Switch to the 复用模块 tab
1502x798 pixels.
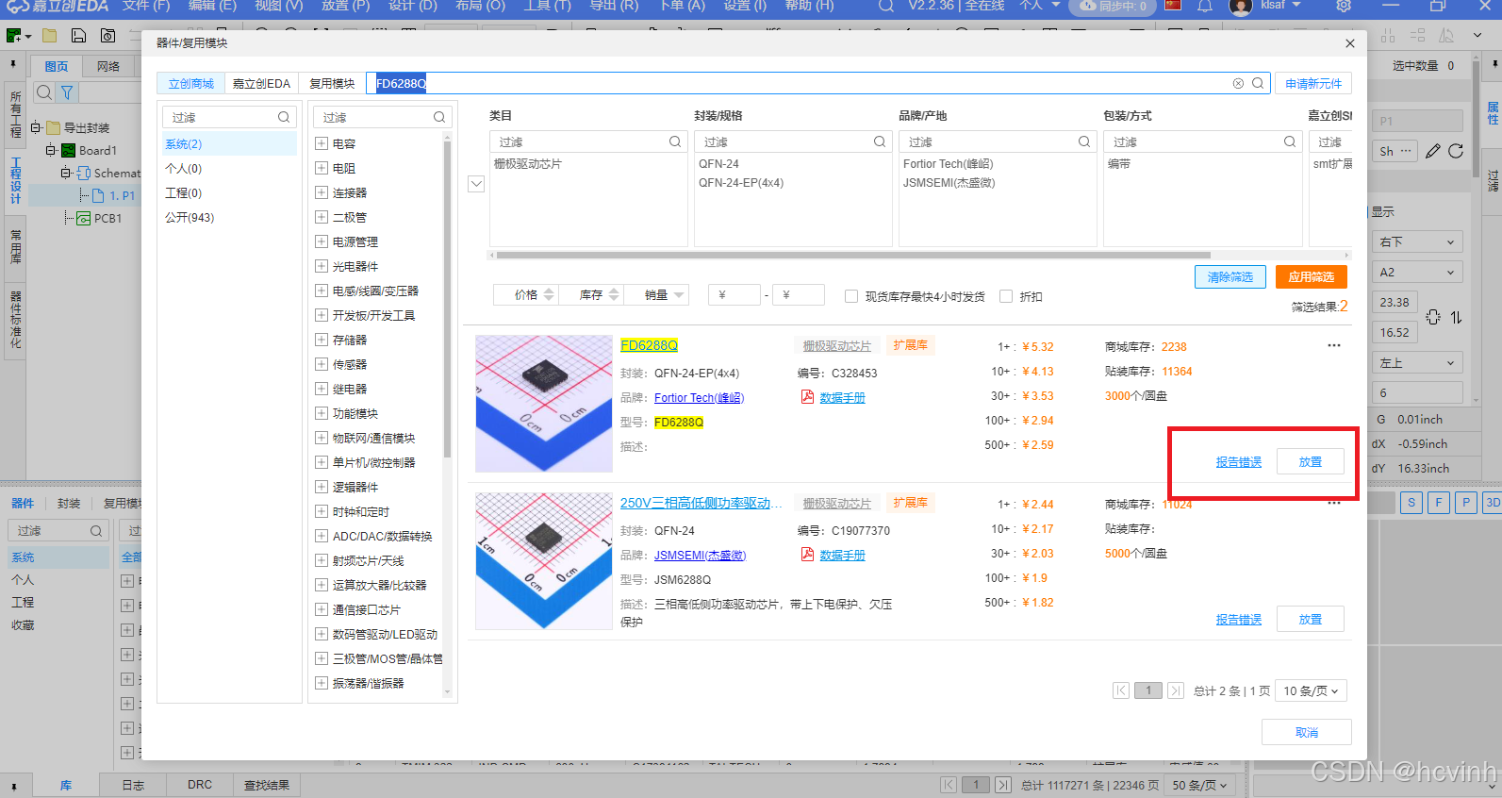pos(332,83)
